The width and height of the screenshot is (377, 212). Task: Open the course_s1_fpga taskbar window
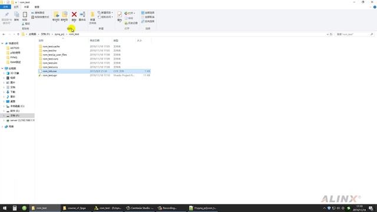[76, 208]
